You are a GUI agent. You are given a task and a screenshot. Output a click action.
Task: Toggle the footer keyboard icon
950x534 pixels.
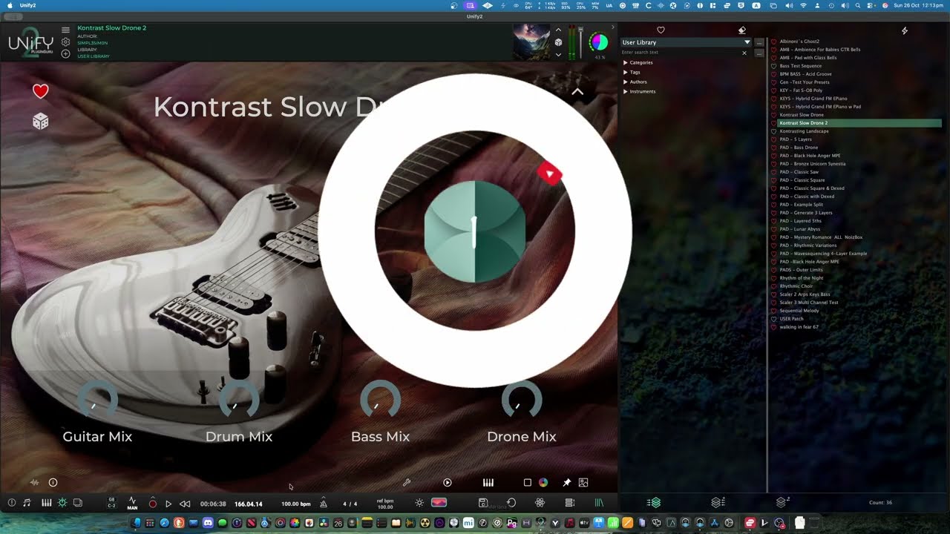[47, 503]
